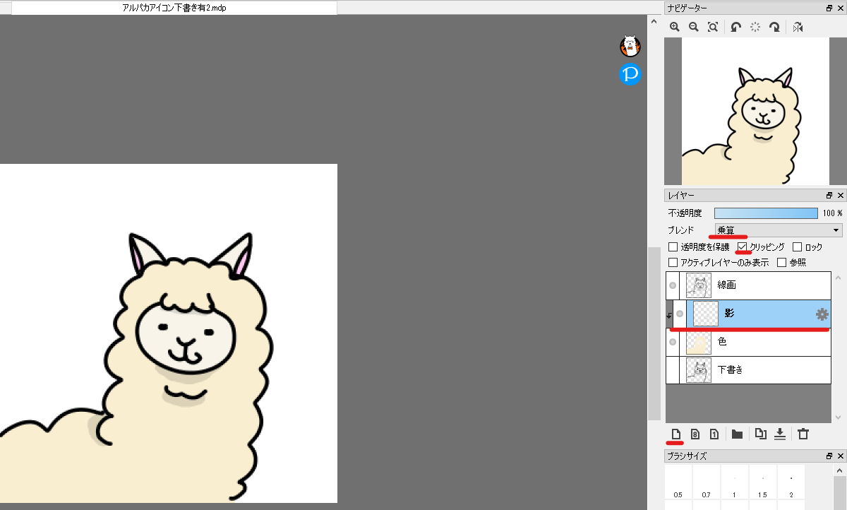
Task: Enable the ロック checkbox
Action: point(798,247)
